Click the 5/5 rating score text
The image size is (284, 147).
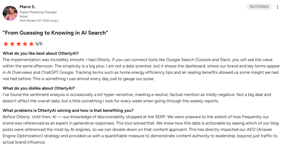tap(39, 44)
